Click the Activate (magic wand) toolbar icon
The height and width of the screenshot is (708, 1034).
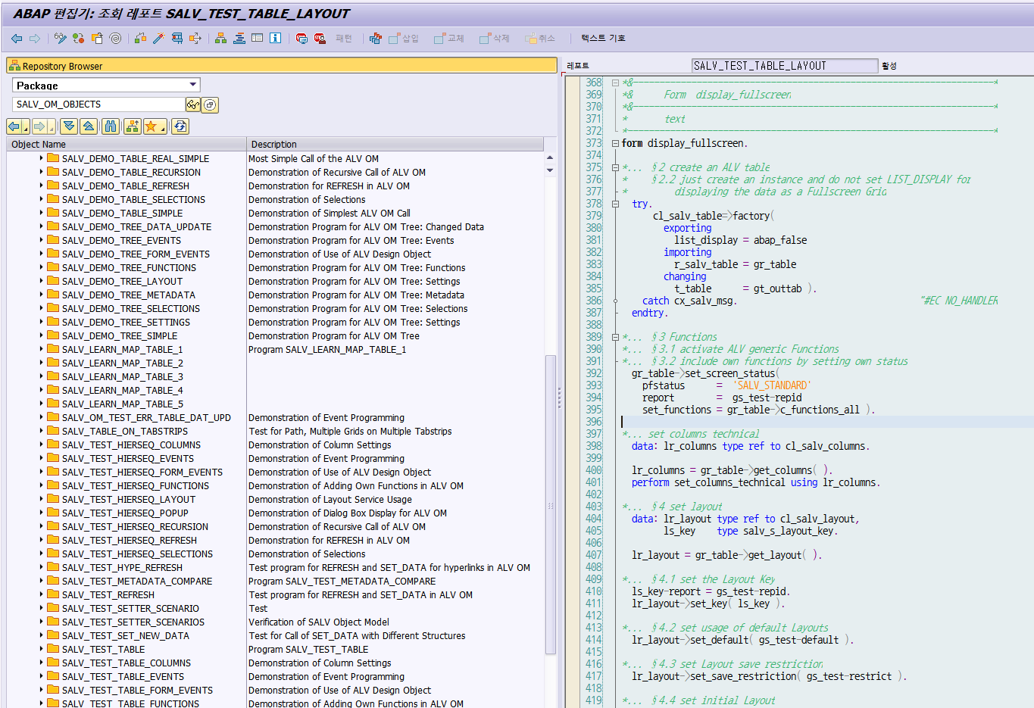pyautogui.click(x=158, y=38)
